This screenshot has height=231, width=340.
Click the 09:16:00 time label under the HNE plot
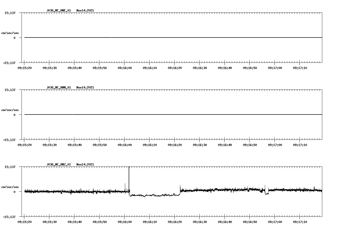point(125,68)
